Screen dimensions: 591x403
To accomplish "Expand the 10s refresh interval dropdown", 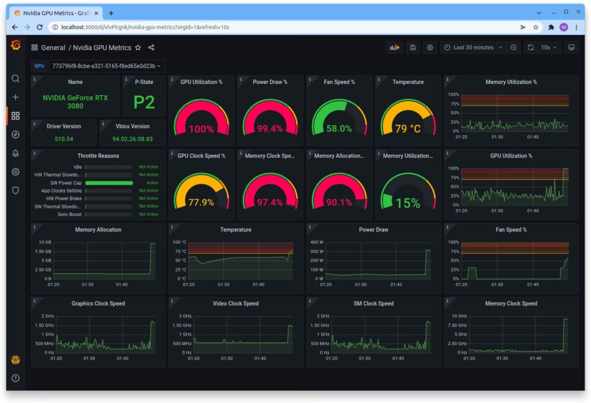I will (549, 47).
